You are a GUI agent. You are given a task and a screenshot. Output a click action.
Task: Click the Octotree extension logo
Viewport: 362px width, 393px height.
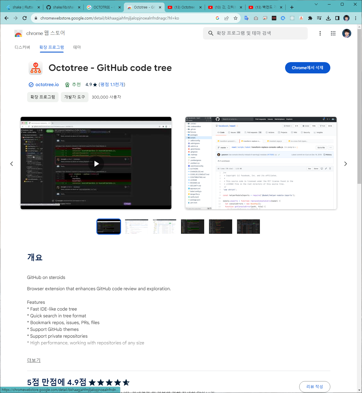[36, 68]
